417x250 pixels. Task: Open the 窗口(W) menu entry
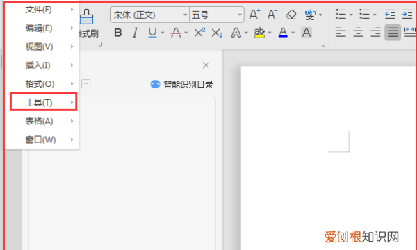(x=42, y=140)
